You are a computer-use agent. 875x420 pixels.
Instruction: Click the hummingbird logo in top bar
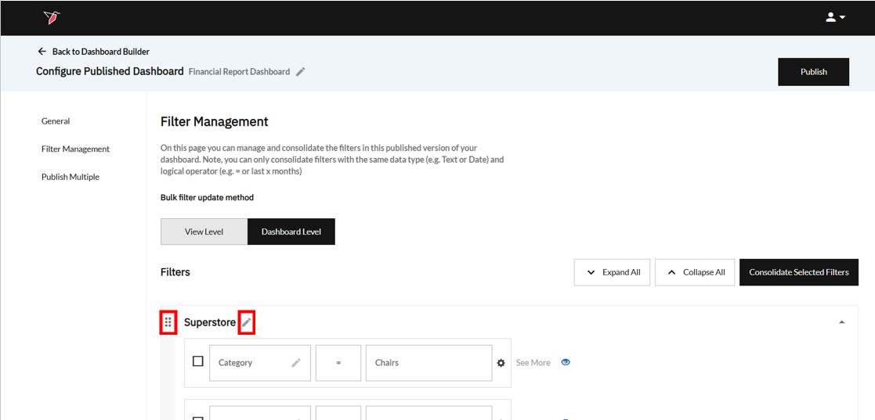(x=52, y=18)
